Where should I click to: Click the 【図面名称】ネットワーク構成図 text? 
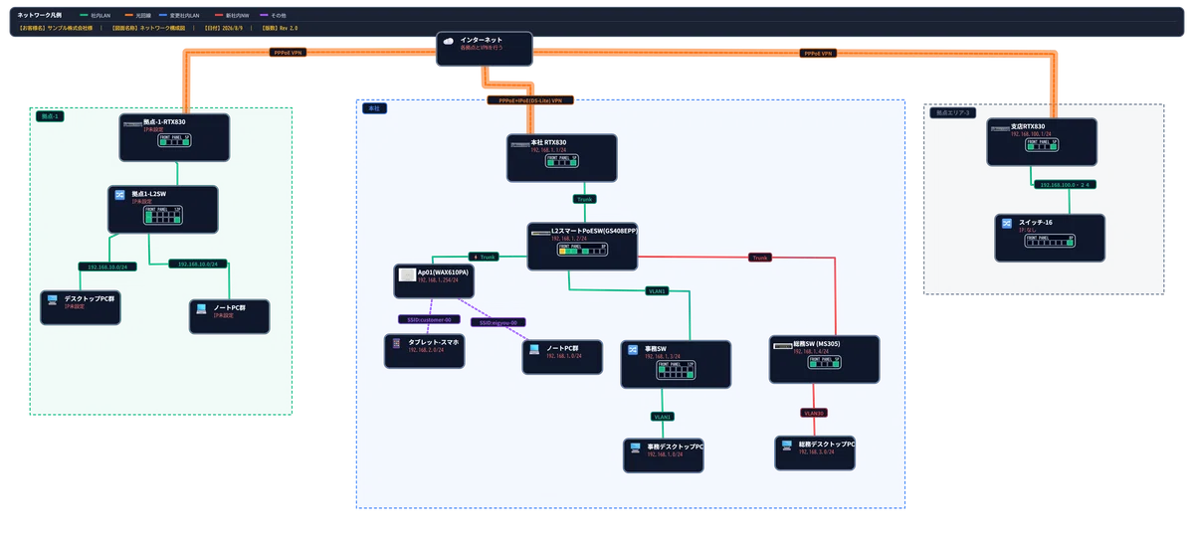(x=147, y=28)
